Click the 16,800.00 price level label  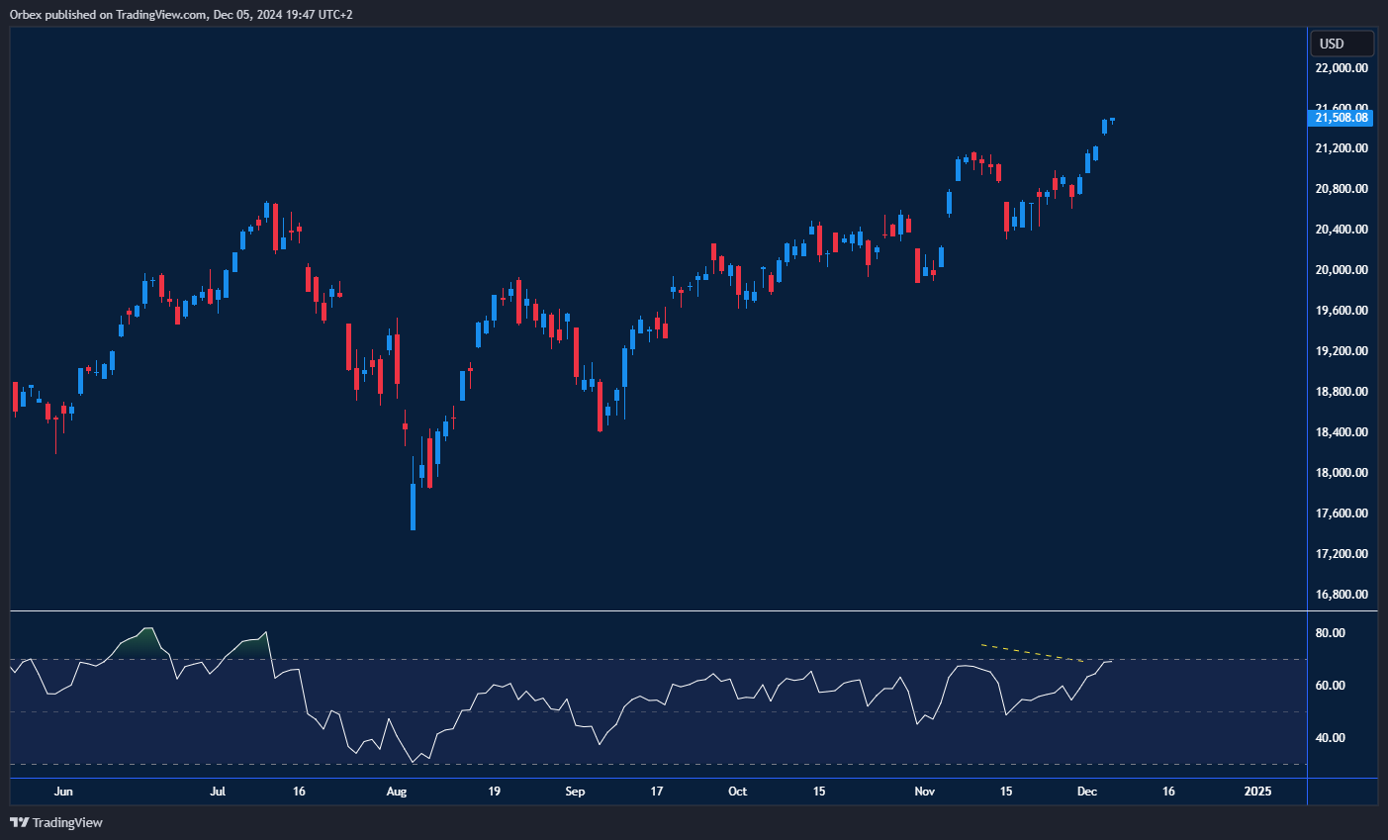pos(1342,594)
